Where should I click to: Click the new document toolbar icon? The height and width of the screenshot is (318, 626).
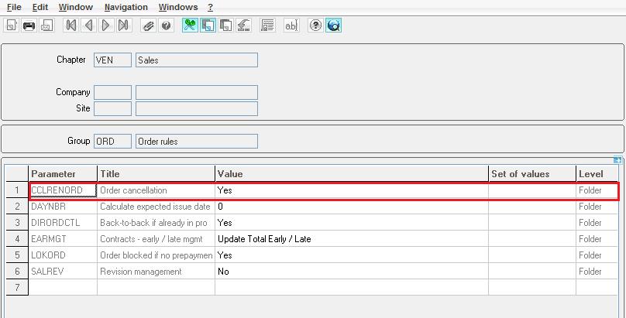click(x=11, y=26)
